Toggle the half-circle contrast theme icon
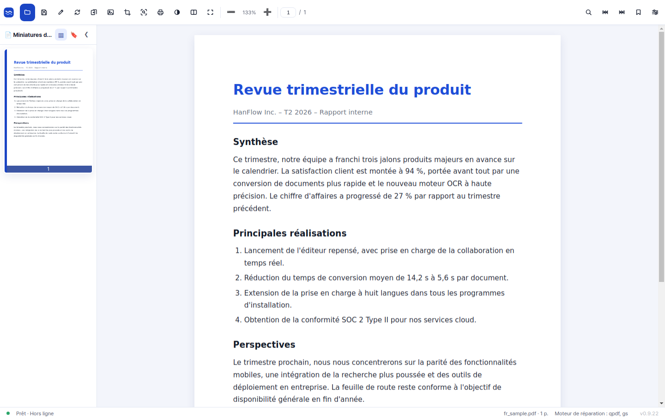The height and width of the screenshot is (419, 665). pyautogui.click(x=177, y=12)
